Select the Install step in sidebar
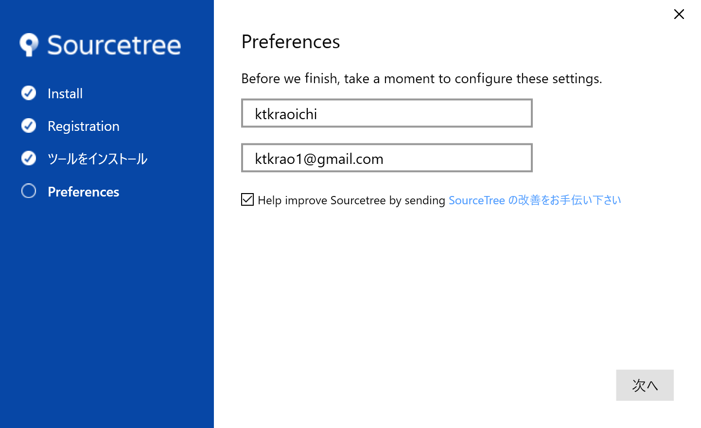The width and height of the screenshot is (701, 428). click(65, 93)
